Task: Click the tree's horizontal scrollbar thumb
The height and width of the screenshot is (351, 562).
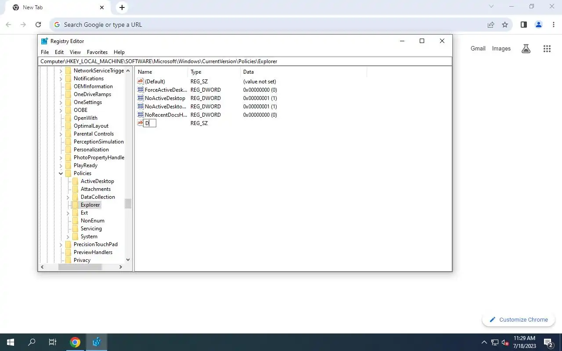Action: (80, 267)
